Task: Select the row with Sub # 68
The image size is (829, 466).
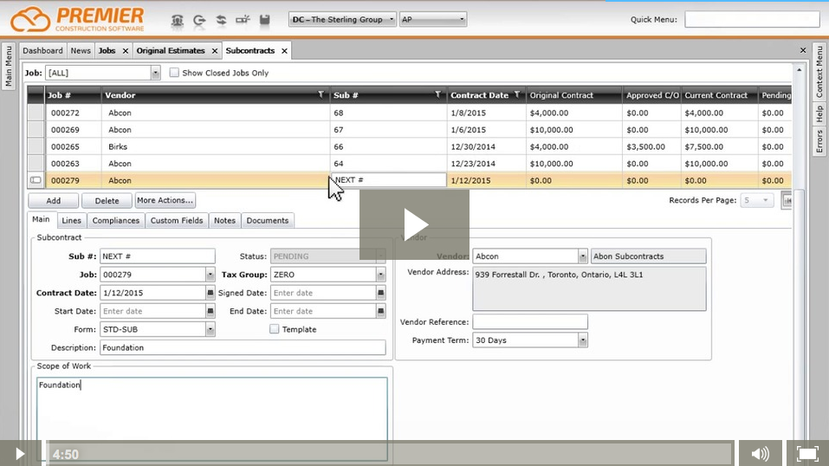Action: tap(410, 113)
